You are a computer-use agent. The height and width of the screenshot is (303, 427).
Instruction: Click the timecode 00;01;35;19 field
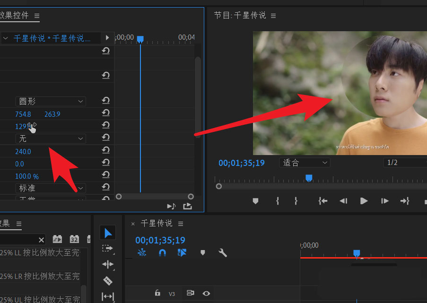tap(160, 240)
